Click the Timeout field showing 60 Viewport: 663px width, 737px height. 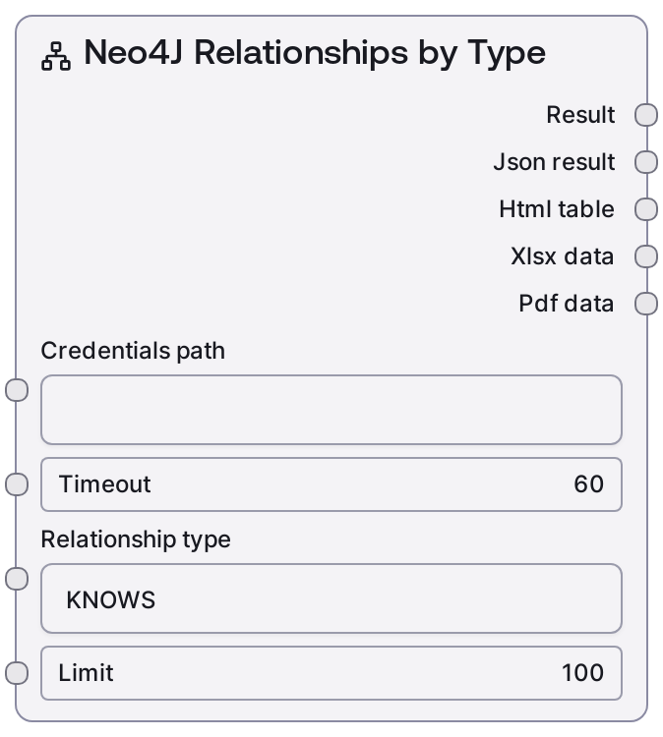click(x=331, y=484)
